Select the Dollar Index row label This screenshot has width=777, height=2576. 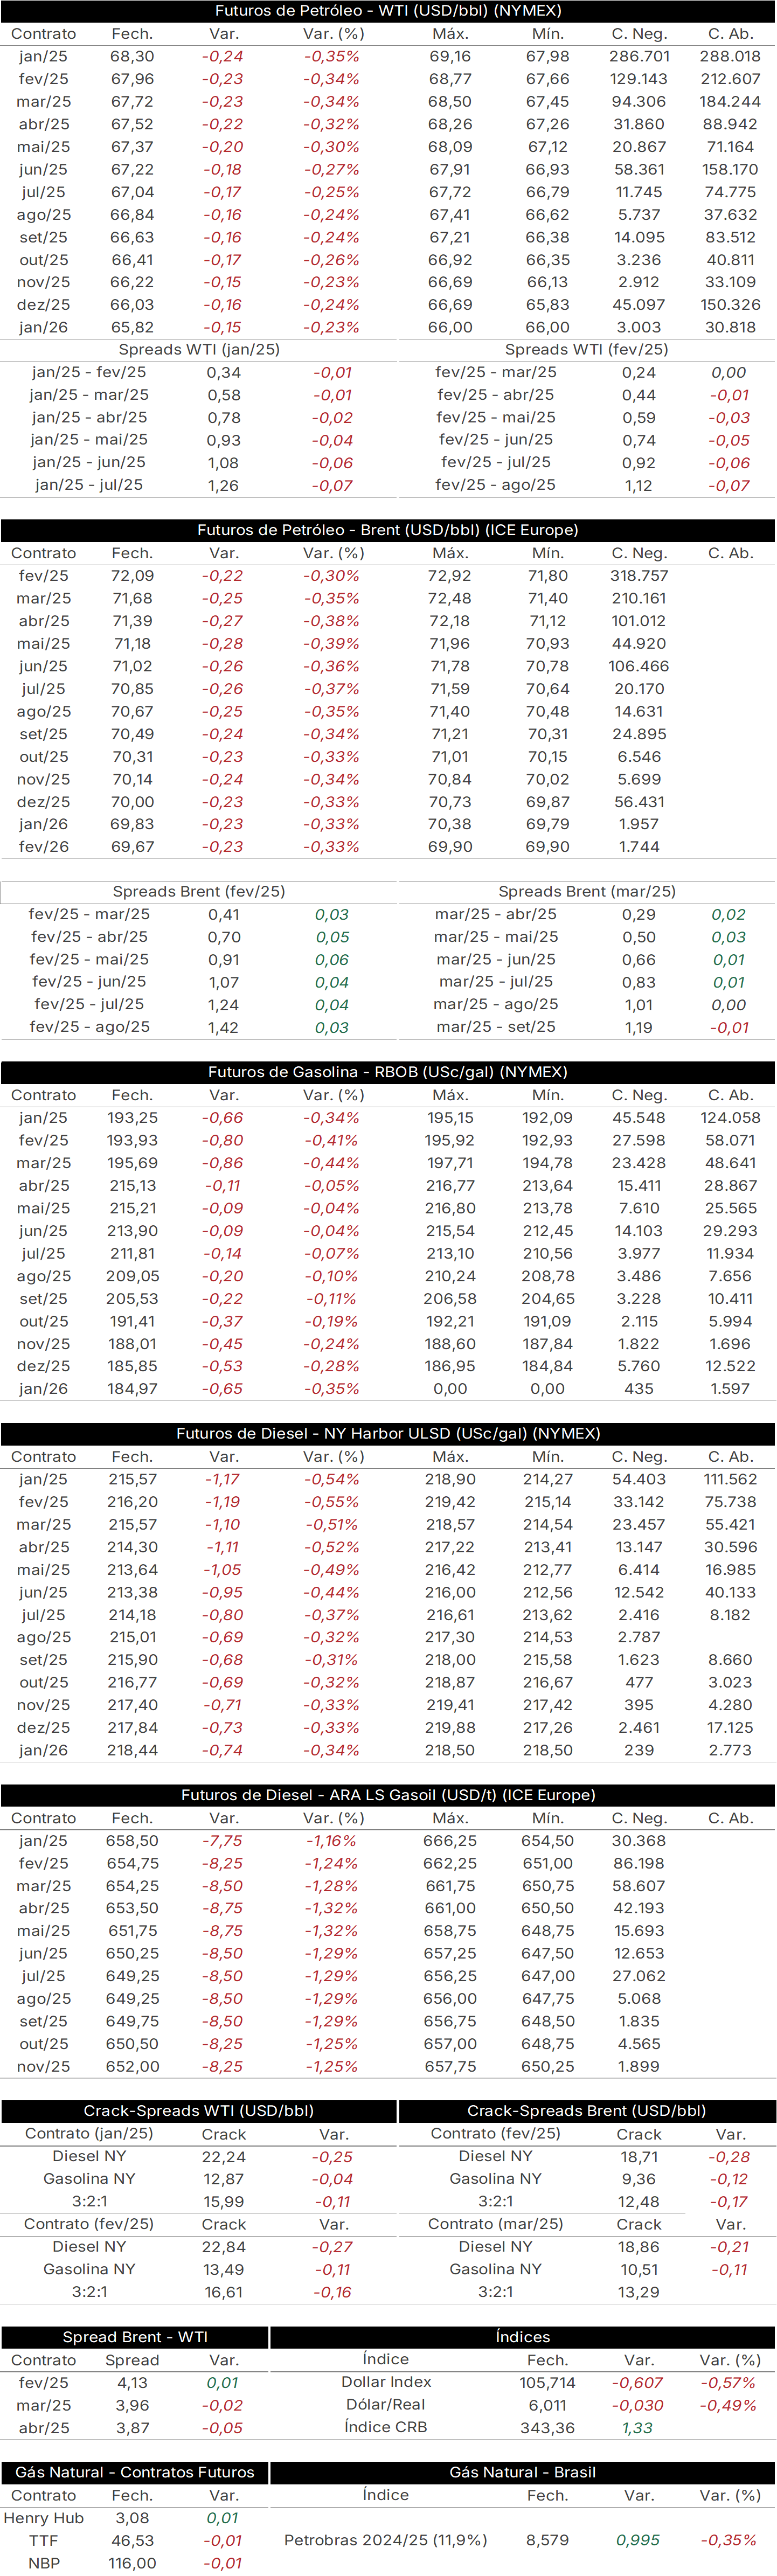click(x=386, y=2383)
